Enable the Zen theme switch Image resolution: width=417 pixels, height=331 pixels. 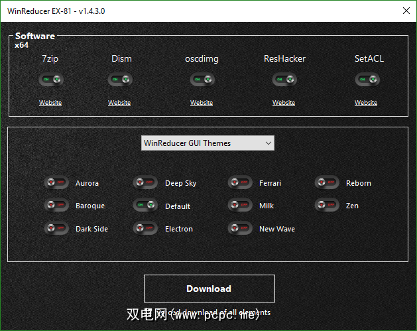pyautogui.click(x=327, y=205)
